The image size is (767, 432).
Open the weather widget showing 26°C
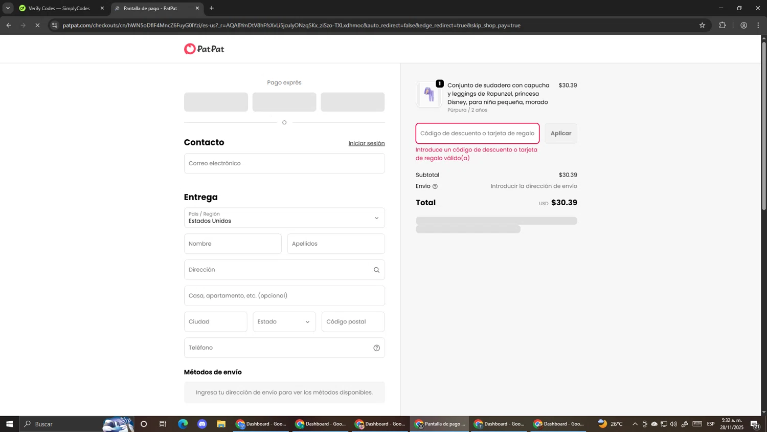click(611, 424)
